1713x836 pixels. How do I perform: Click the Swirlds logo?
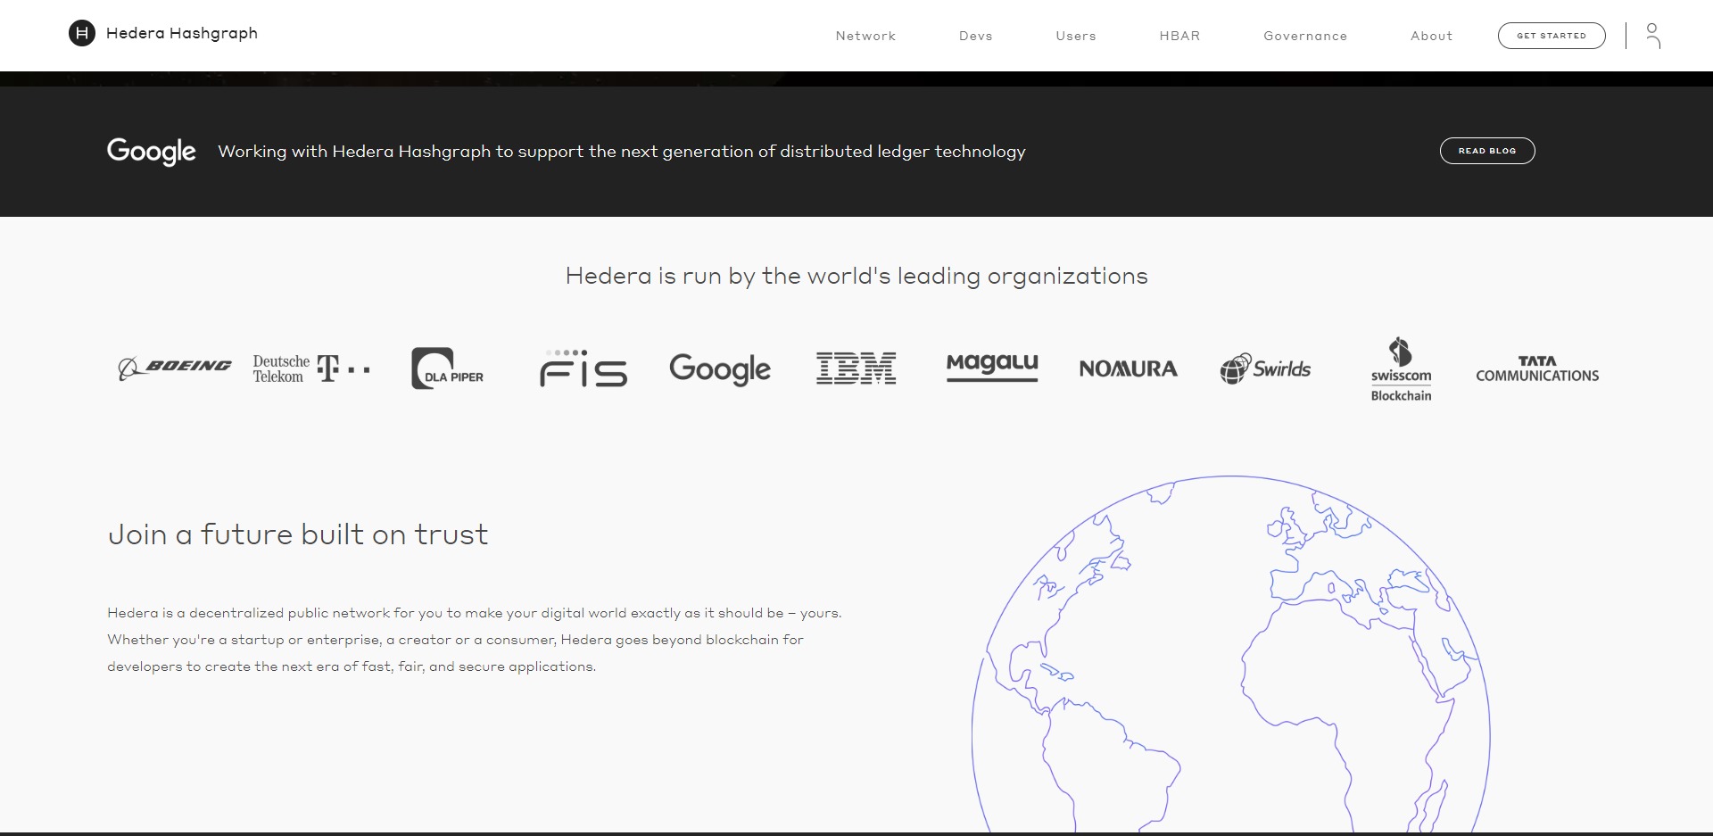(1265, 368)
